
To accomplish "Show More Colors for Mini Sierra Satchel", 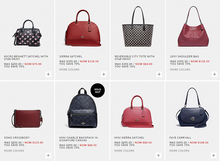I will point(124,151).
